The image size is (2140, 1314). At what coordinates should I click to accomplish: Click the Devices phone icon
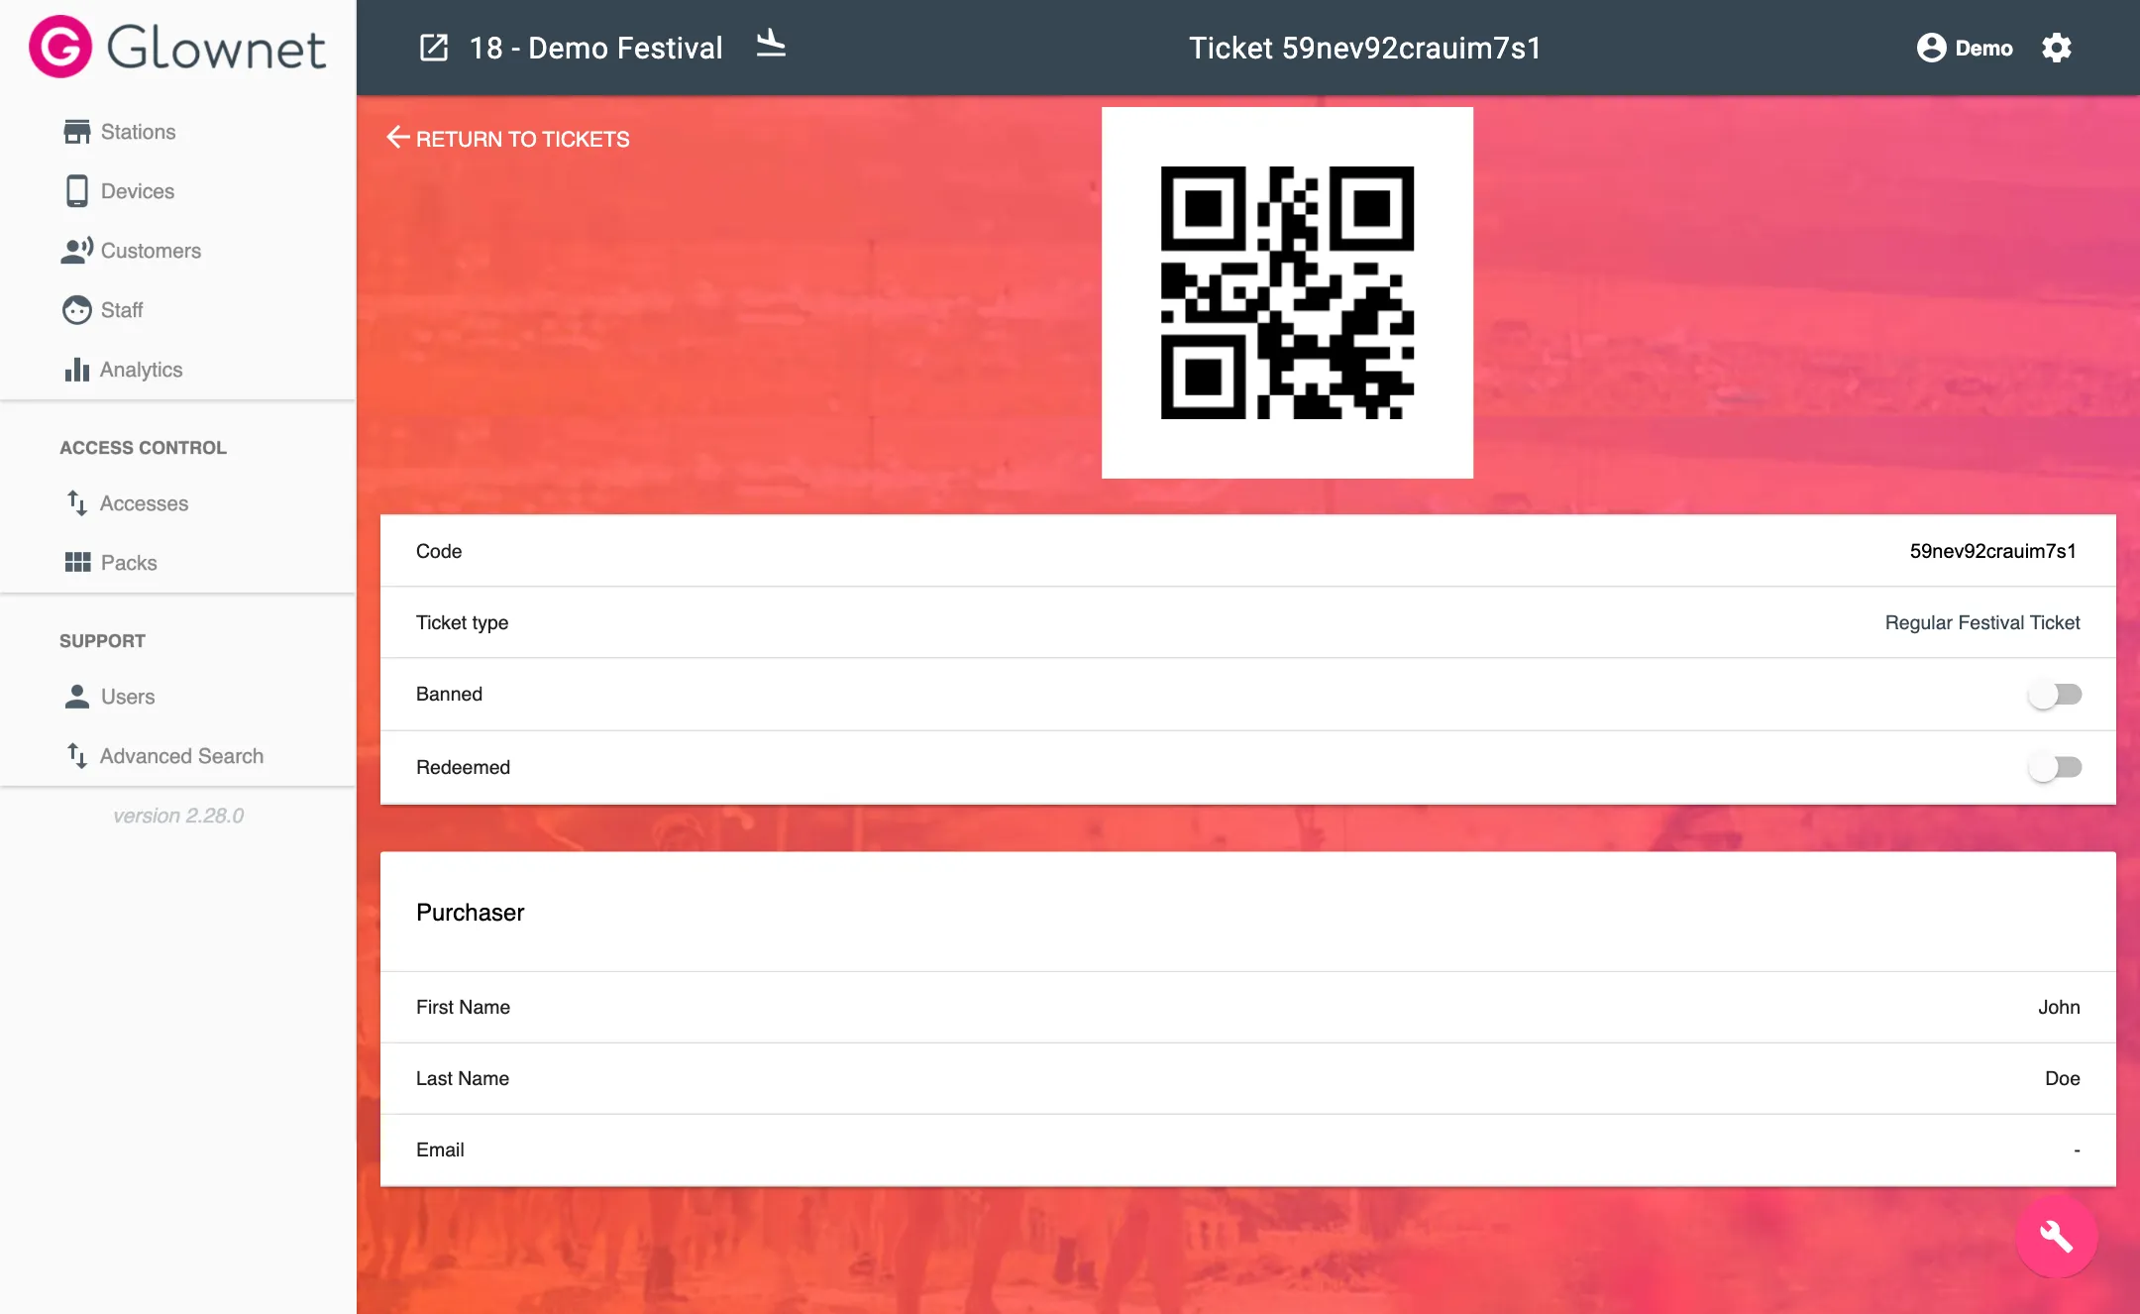pos(77,191)
